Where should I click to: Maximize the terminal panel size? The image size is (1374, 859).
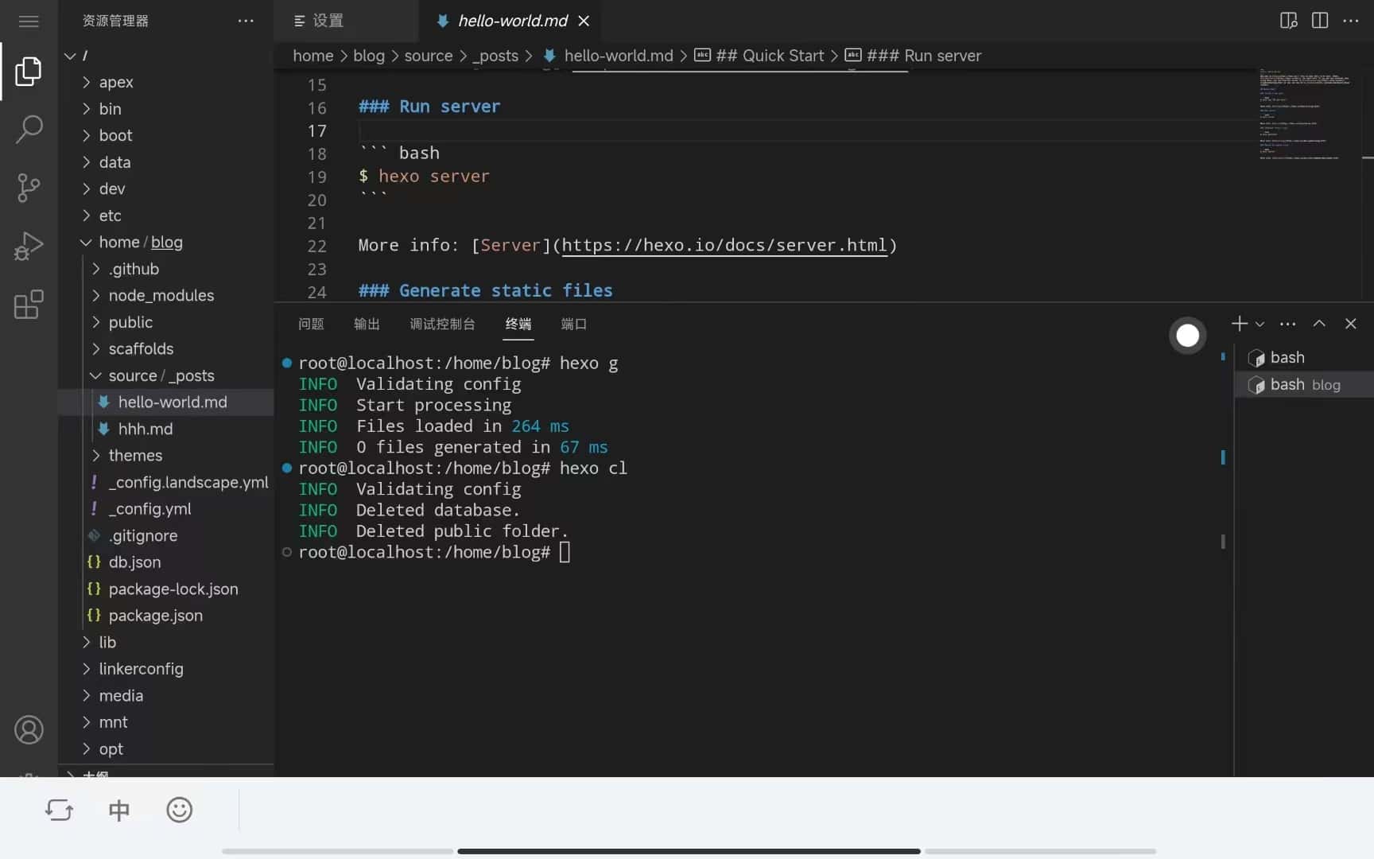(1319, 323)
